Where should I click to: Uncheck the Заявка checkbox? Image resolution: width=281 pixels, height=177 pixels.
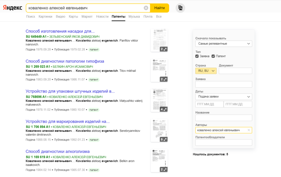click(197, 56)
